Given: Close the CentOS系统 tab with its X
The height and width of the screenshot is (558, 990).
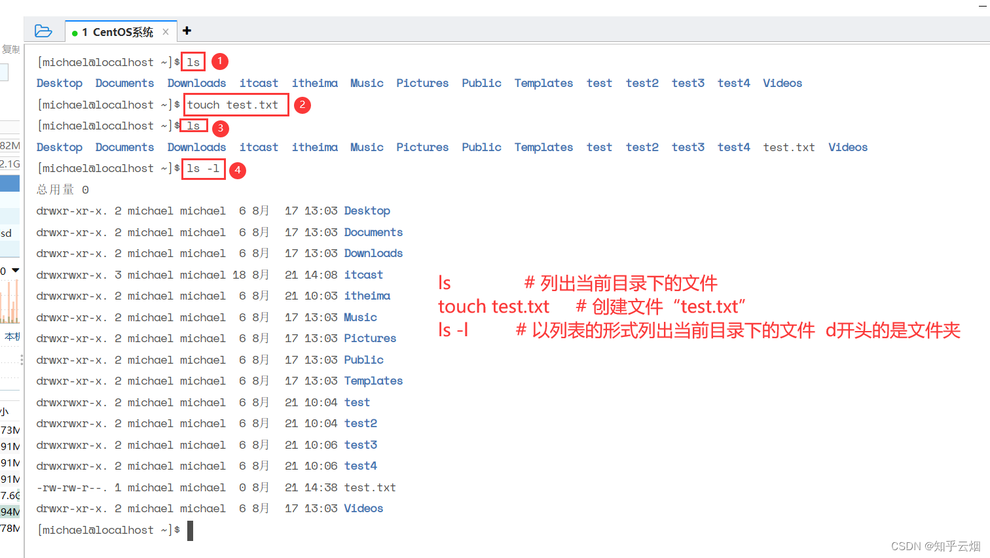Looking at the screenshot, I should (166, 31).
